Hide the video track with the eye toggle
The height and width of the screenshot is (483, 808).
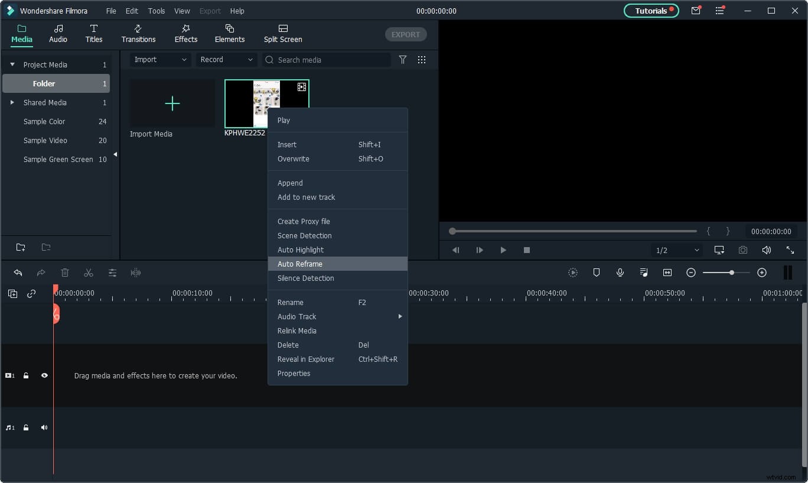[44, 375]
